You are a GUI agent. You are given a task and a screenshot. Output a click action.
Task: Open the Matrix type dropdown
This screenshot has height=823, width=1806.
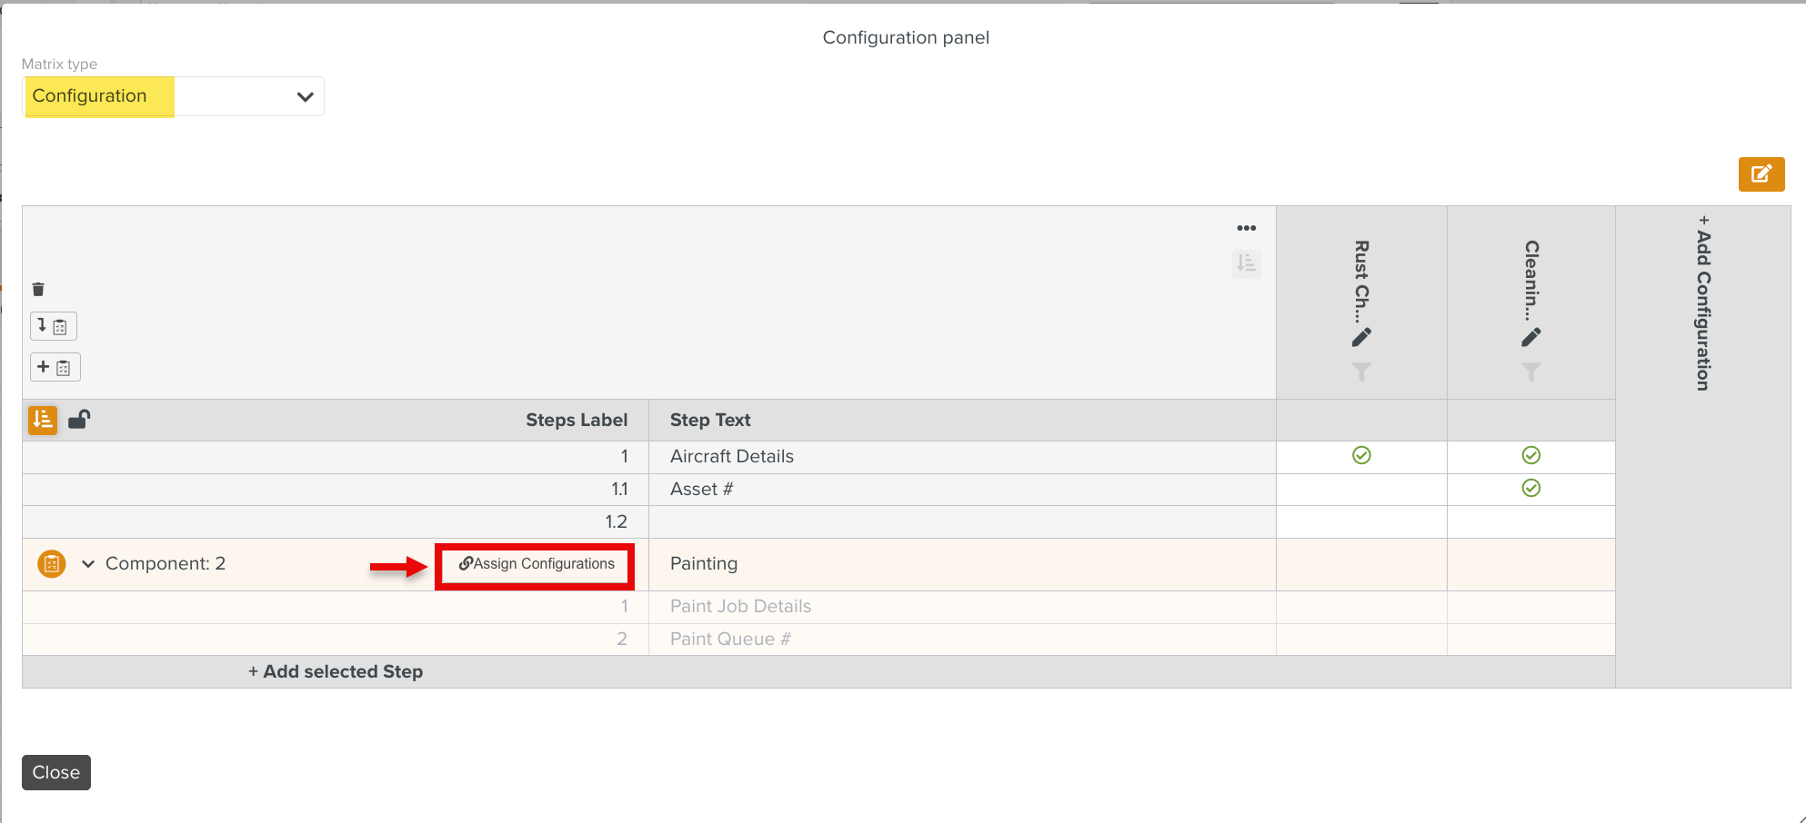(x=173, y=96)
